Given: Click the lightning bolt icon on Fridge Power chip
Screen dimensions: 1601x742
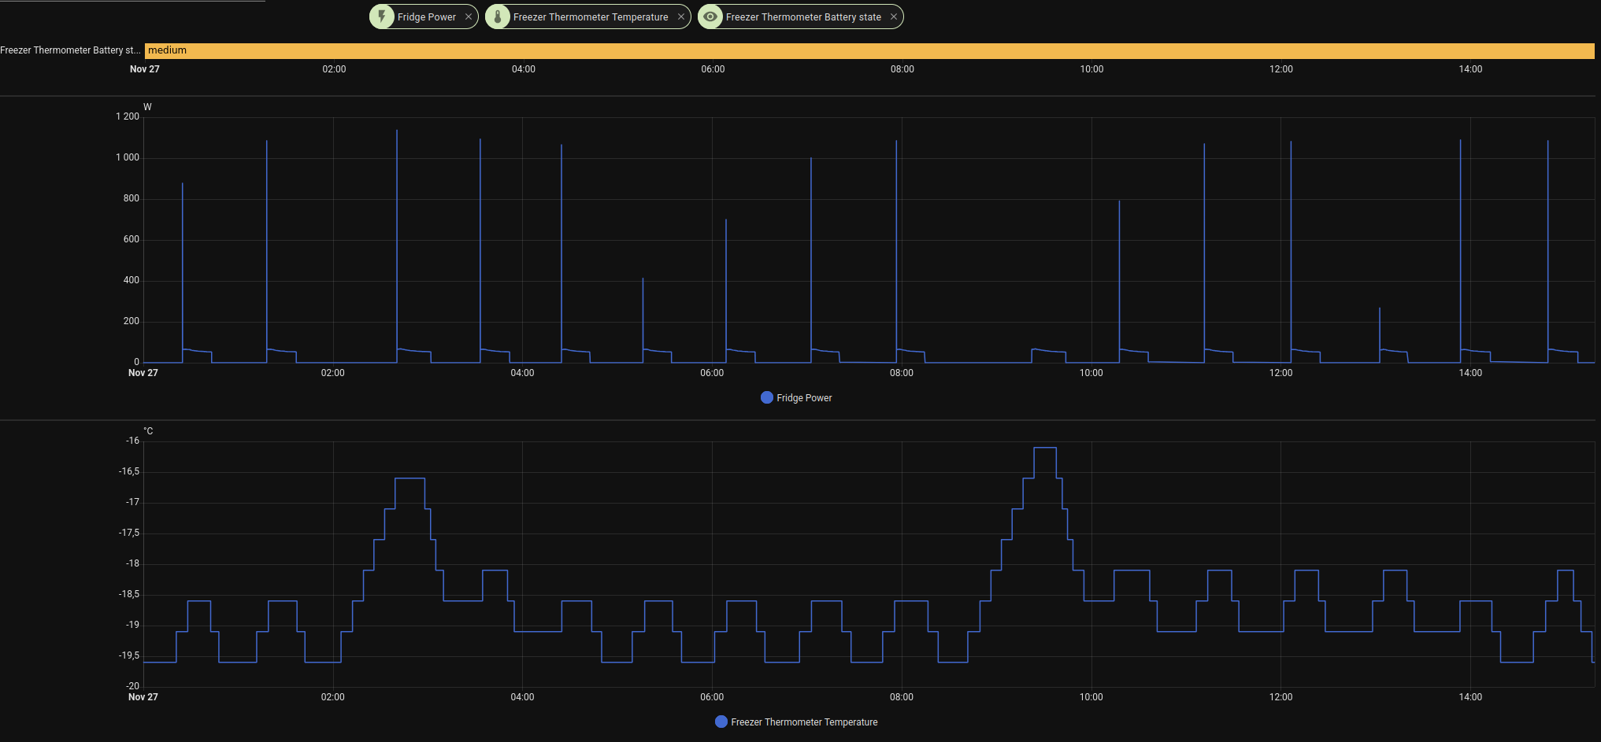Looking at the screenshot, I should point(382,17).
